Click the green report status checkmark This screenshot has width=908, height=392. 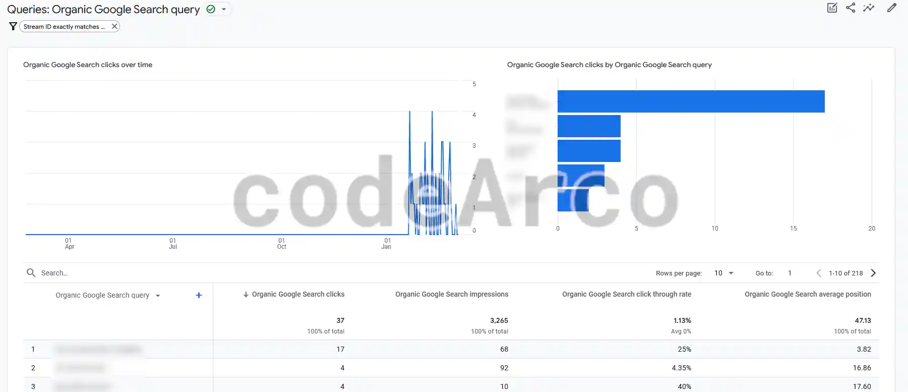[211, 9]
